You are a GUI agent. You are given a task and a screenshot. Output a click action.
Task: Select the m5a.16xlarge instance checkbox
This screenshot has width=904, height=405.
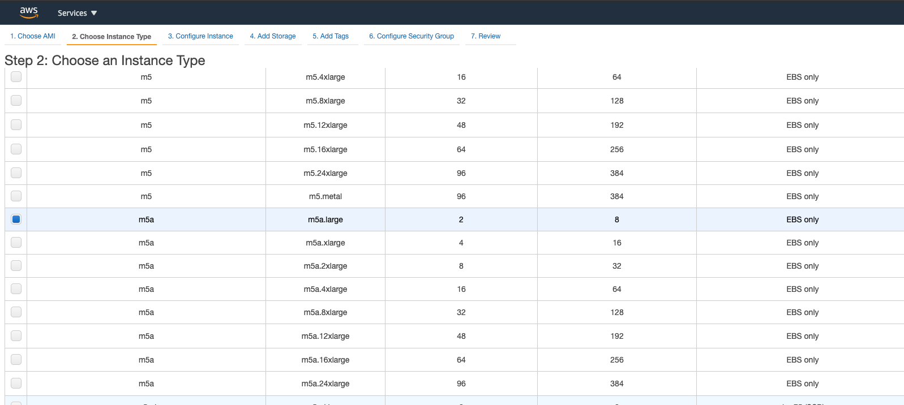16,359
